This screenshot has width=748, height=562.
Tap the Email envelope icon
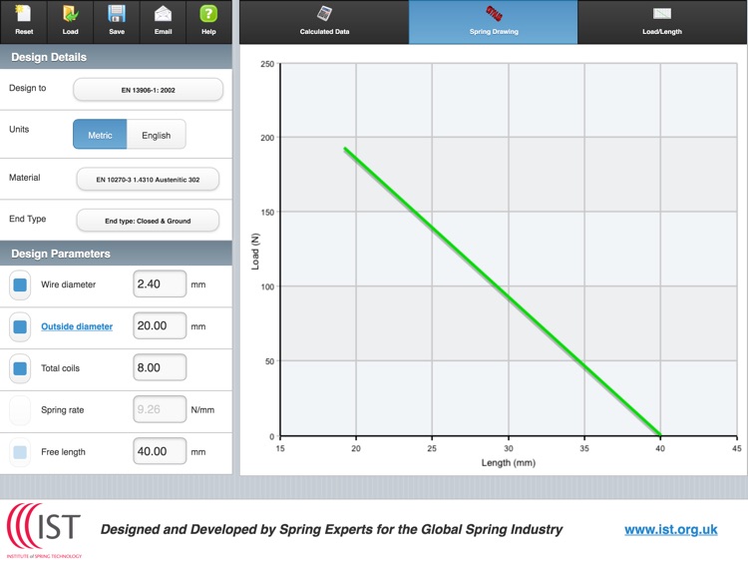163,15
